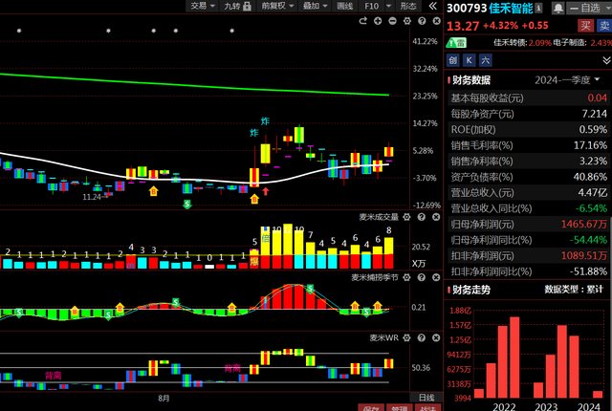This screenshot has height=411, width=612.
Task: Click the blue 卖 sell button
Action: (604, 26)
